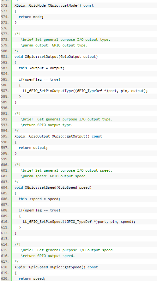Click line number 600
Image resolution: width=157 pixels, height=281 pixels.
[x=5, y=165]
